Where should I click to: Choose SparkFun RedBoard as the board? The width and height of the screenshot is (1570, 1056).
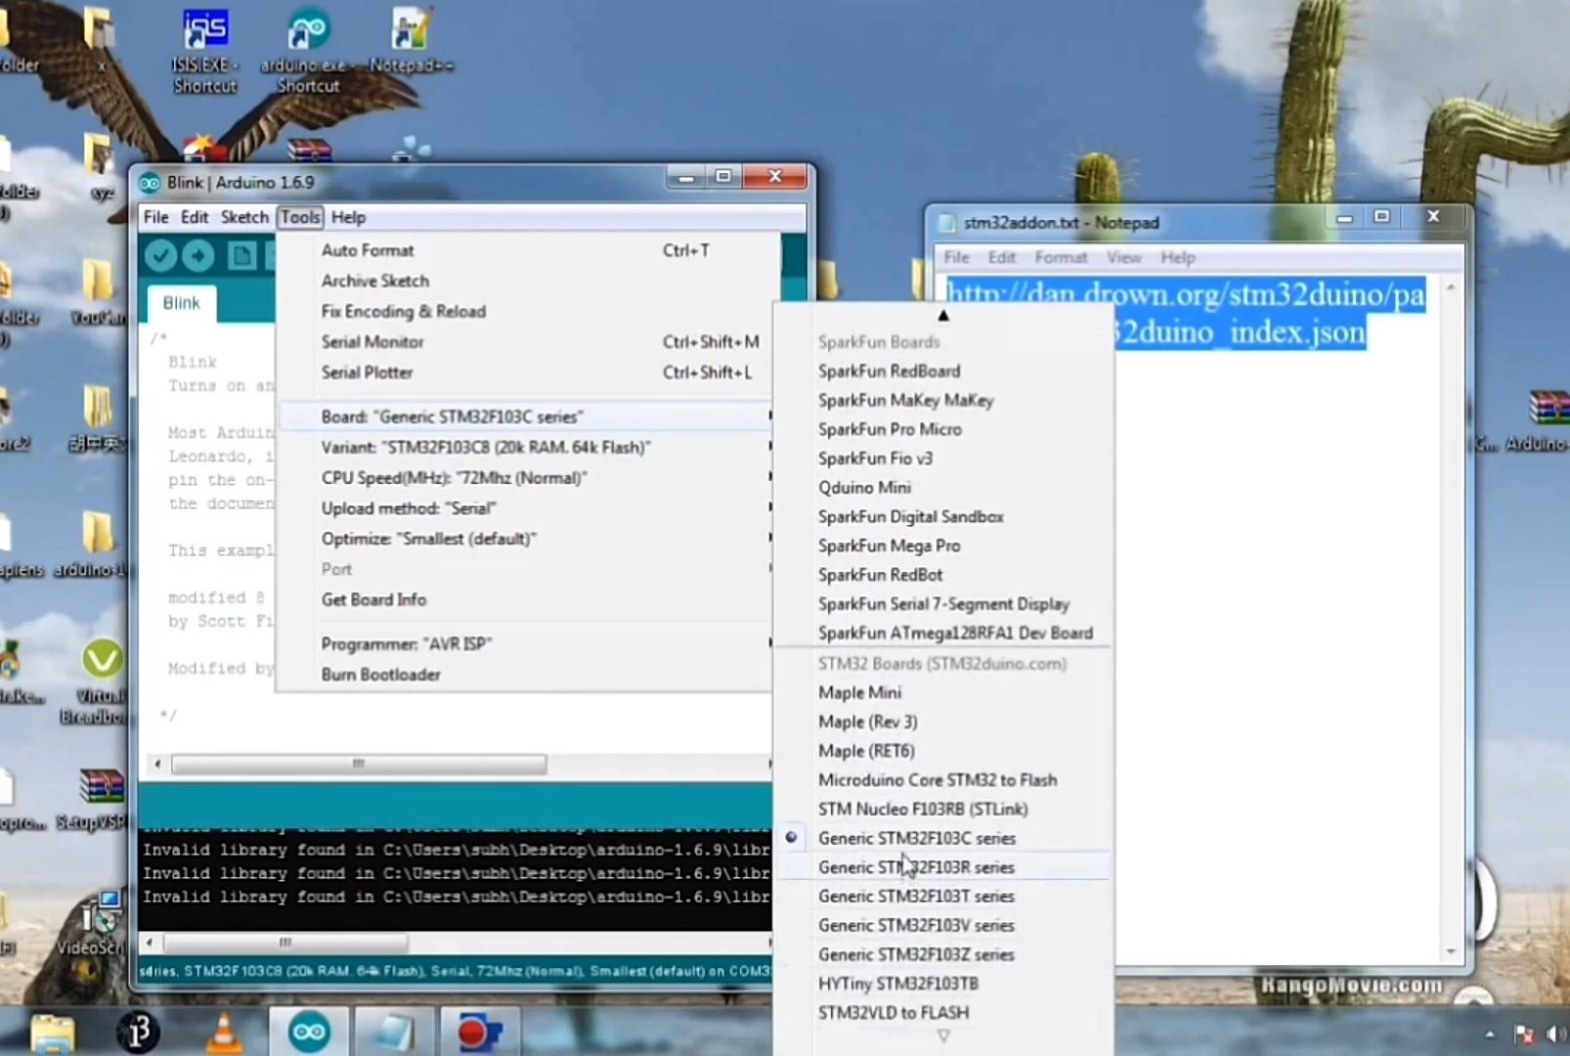pyautogui.click(x=889, y=371)
